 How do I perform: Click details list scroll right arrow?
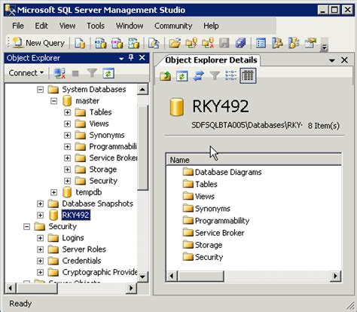pos(335,277)
